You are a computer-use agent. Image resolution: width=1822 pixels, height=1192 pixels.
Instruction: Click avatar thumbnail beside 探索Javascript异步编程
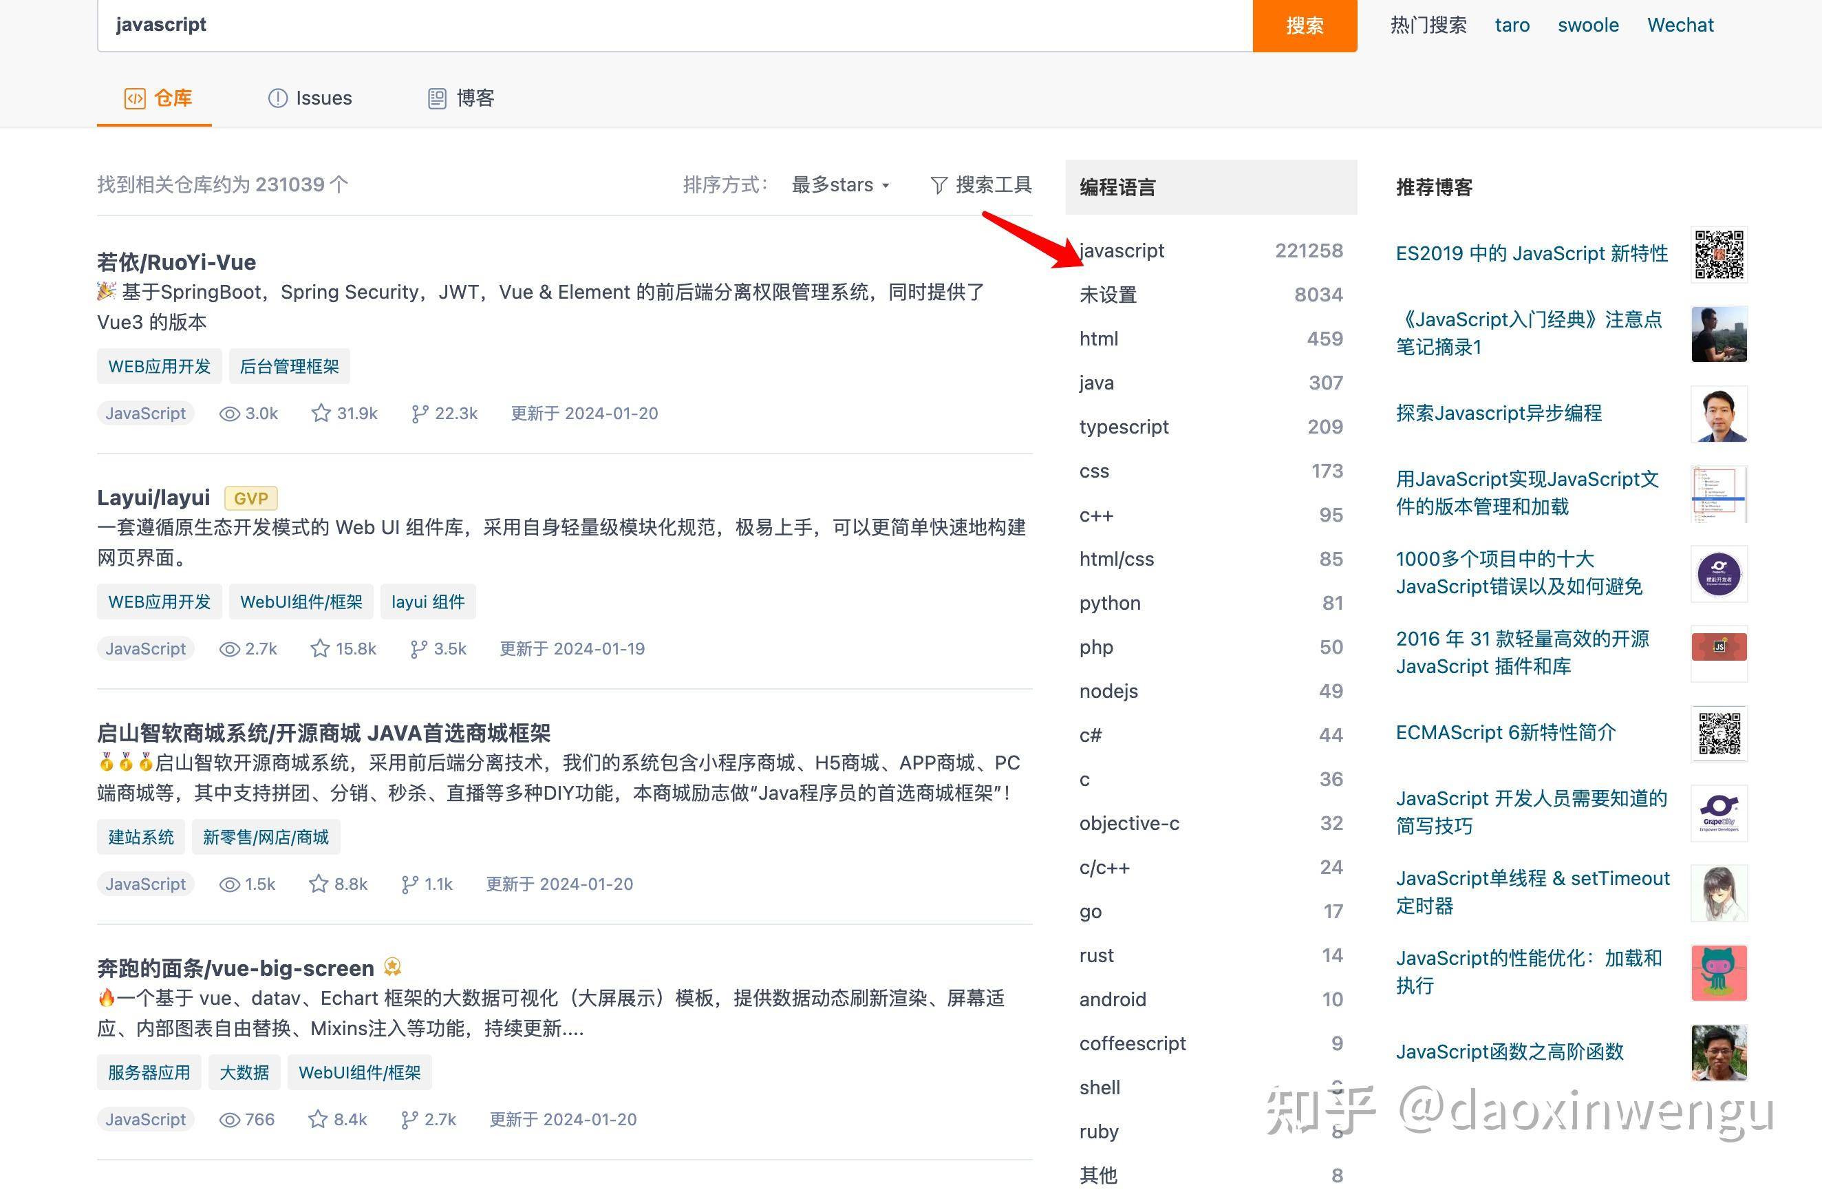[1719, 414]
